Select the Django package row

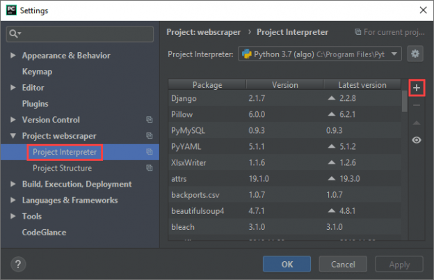[285, 98]
